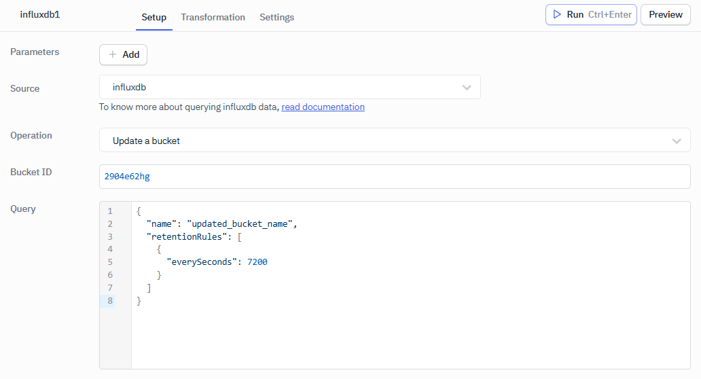Screen dimensions: 701x379
Task: Click into the Bucket ID field
Action: tap(394, 177)
